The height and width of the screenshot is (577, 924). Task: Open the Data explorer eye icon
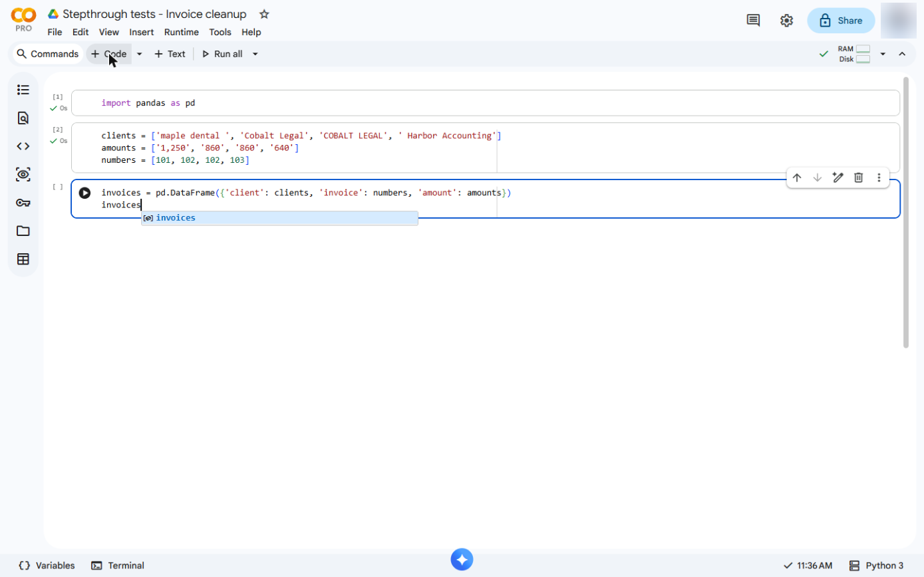[x=23, y=175]
